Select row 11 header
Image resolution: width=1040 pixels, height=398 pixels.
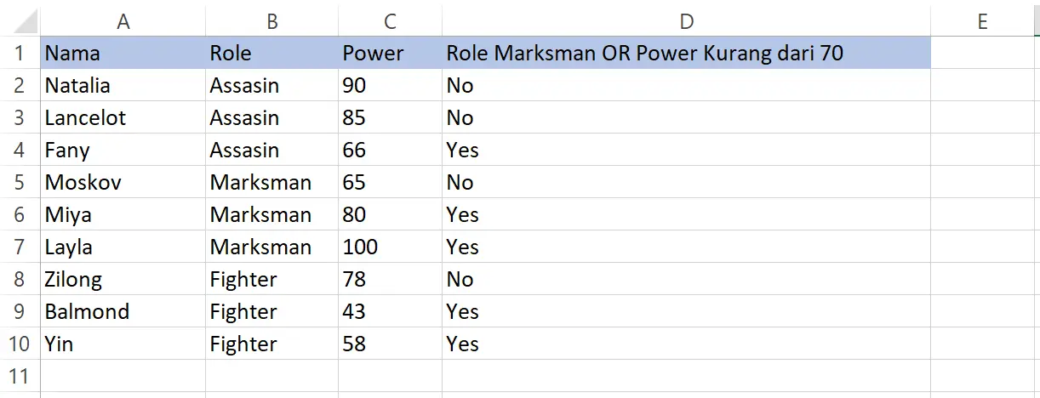[20, 377]
